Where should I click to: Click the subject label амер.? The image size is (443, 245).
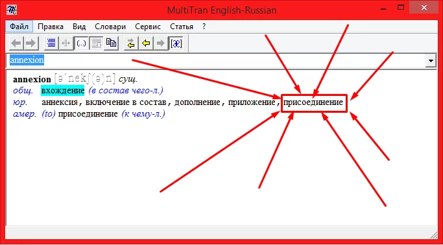[x=25, y=114]
